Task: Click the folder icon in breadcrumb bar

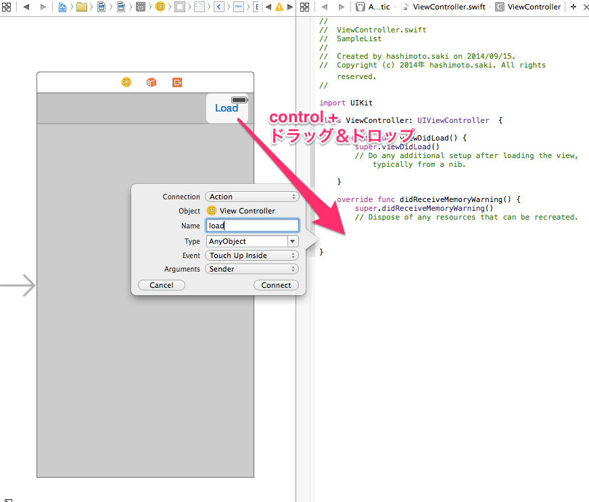Action: (80, 7)
